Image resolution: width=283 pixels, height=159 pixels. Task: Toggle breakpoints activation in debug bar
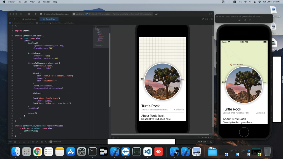pos(11,142)
